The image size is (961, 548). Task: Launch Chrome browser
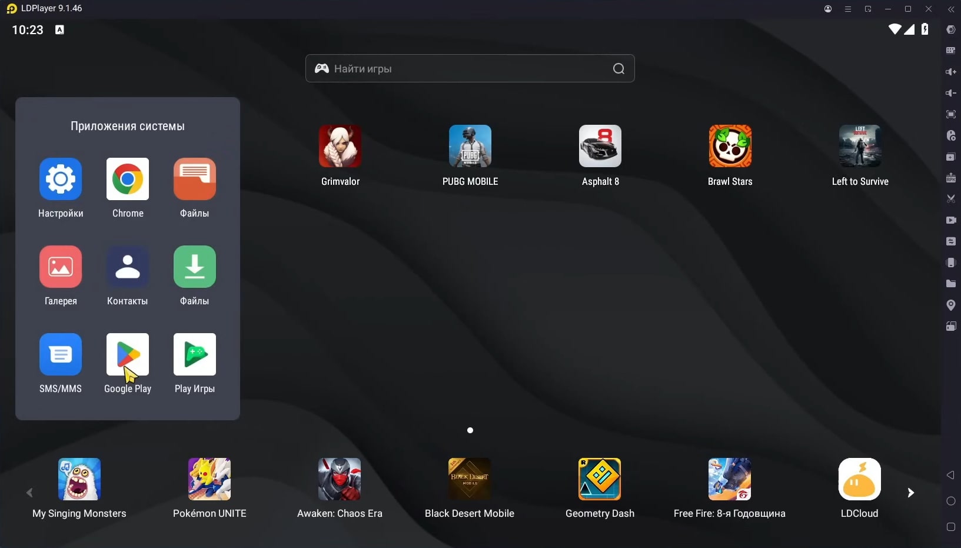click(128, 180)
